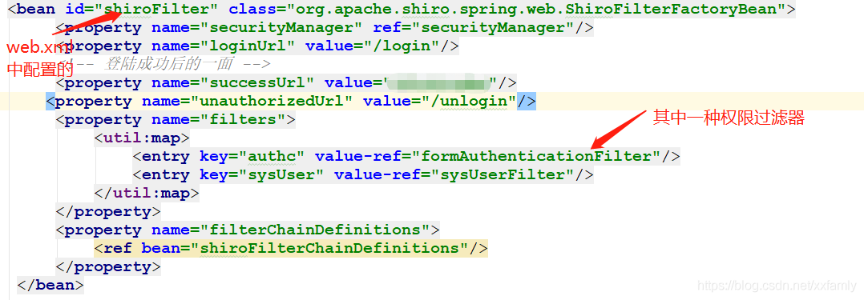
Task: Click the "loginUrl" property name
Action: tap(248, 46)
